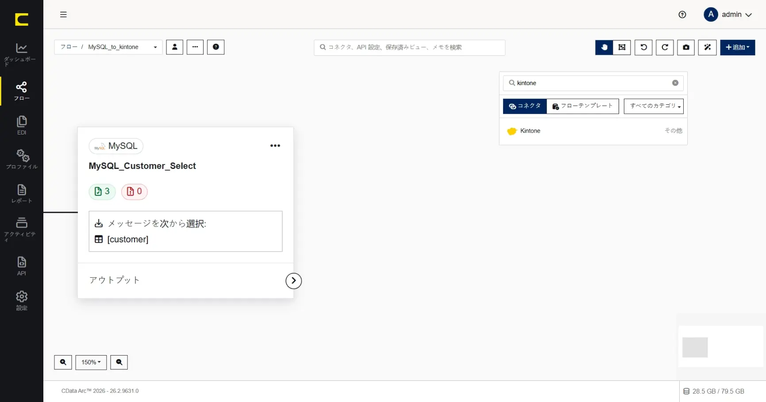The width and height of the screenshot is (766, 402).
Task: Focus the connector and API search field
Action: coord(409,47)
